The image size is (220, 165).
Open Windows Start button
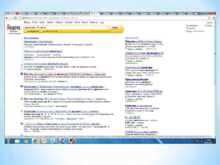click(8, 141)
